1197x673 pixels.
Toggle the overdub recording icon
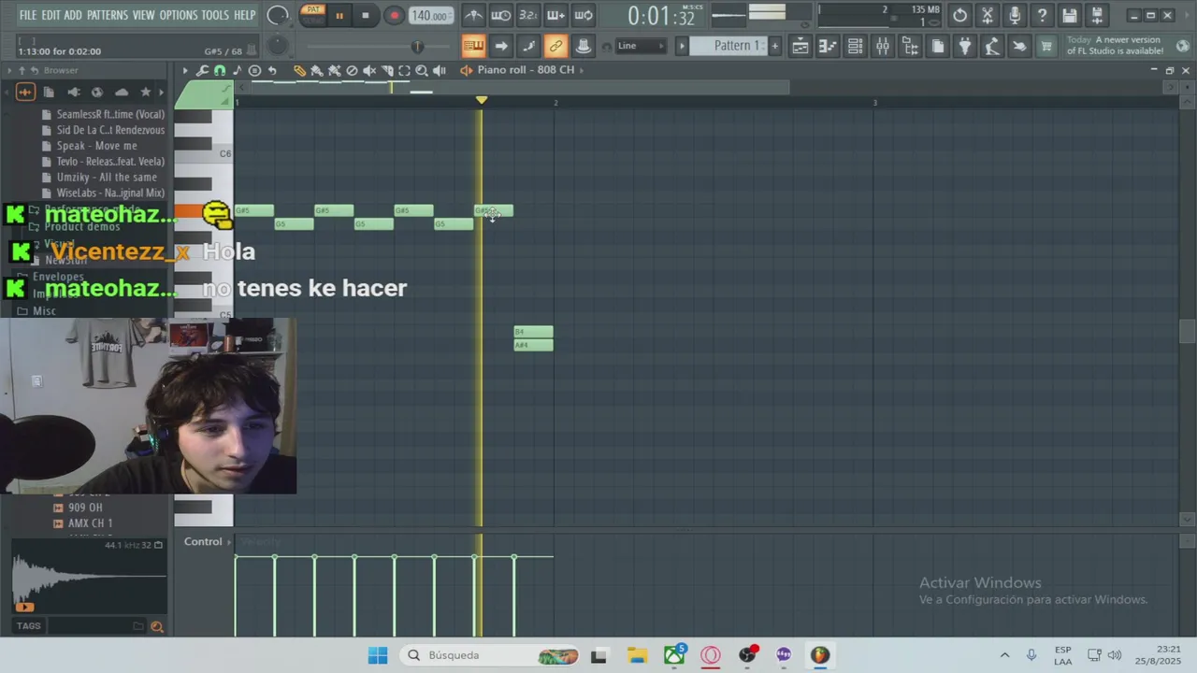(555, 15)
